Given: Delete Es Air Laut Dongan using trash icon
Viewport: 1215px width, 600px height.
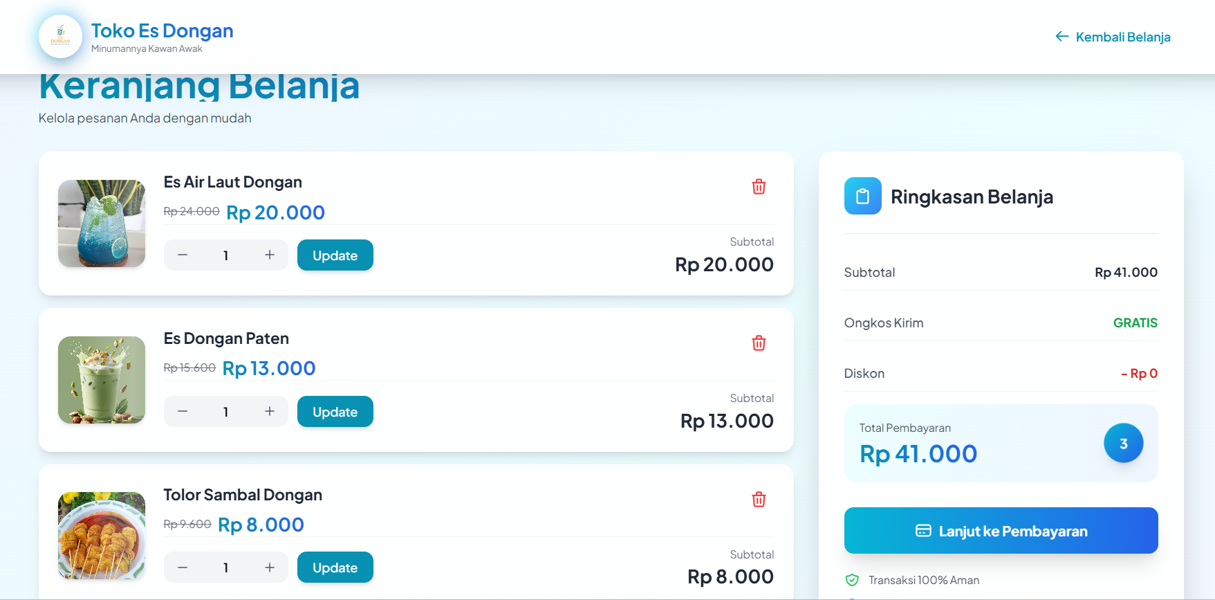Looking at the screenshot, I should point(759,187).
